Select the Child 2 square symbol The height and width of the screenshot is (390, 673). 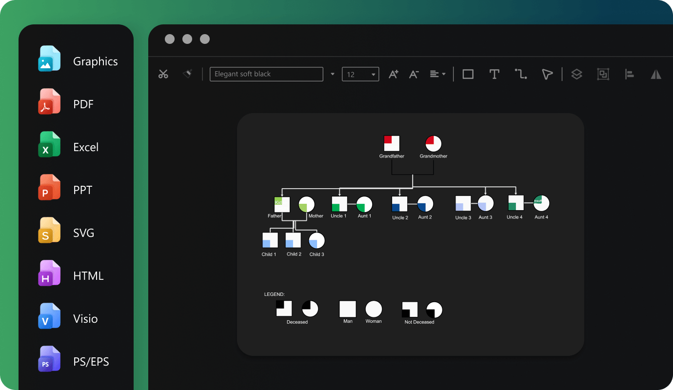click(x=293, y=240)
